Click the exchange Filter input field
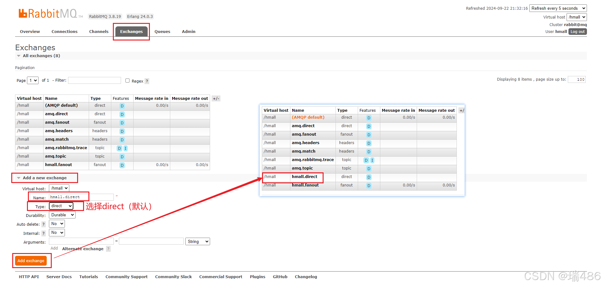This screenshot has height=286, width=602. click(x=94, y=80)
